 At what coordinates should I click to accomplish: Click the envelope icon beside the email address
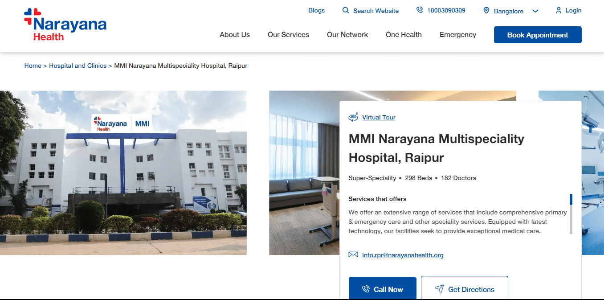coord(353,255)
